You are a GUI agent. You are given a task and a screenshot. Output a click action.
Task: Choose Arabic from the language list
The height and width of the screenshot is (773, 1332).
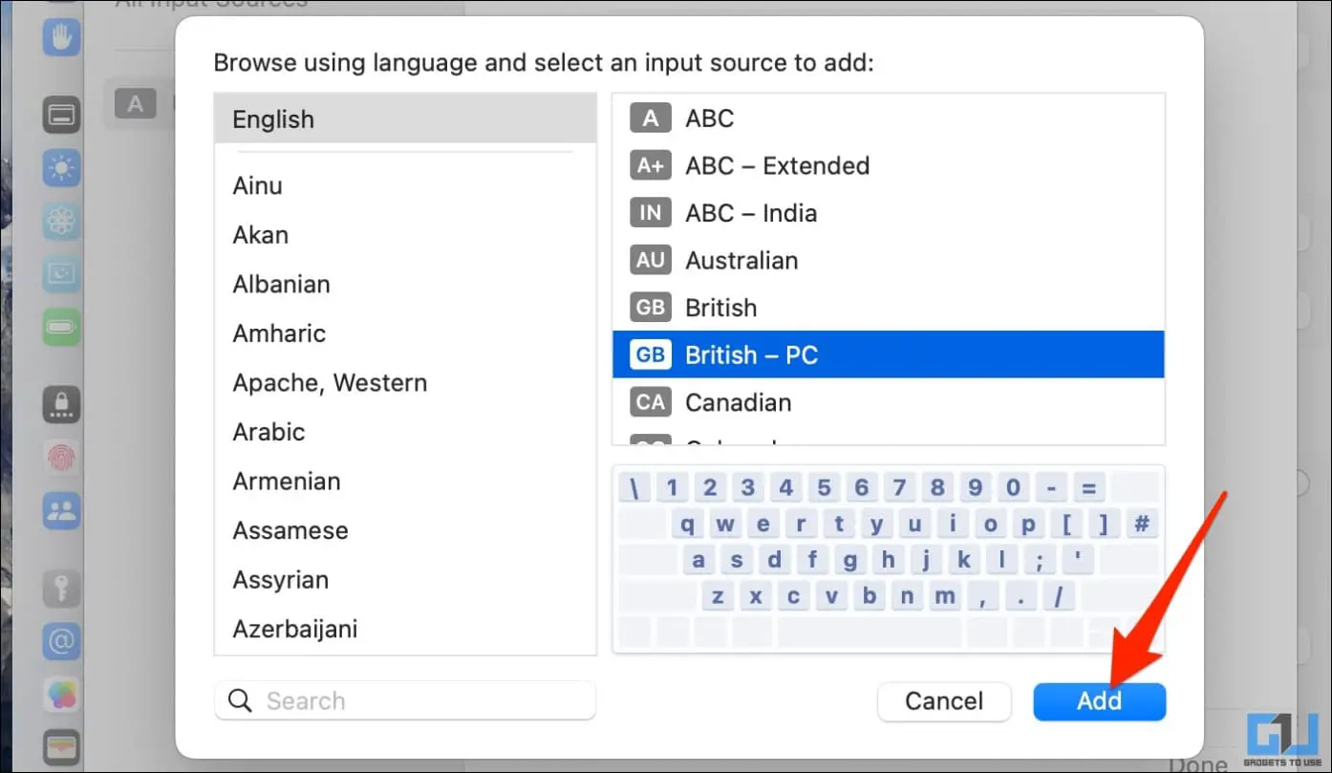405,432
